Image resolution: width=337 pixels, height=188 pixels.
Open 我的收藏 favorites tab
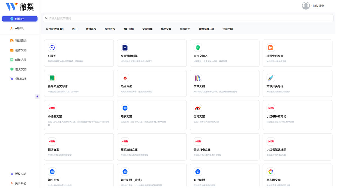click(x=54, y=29)
